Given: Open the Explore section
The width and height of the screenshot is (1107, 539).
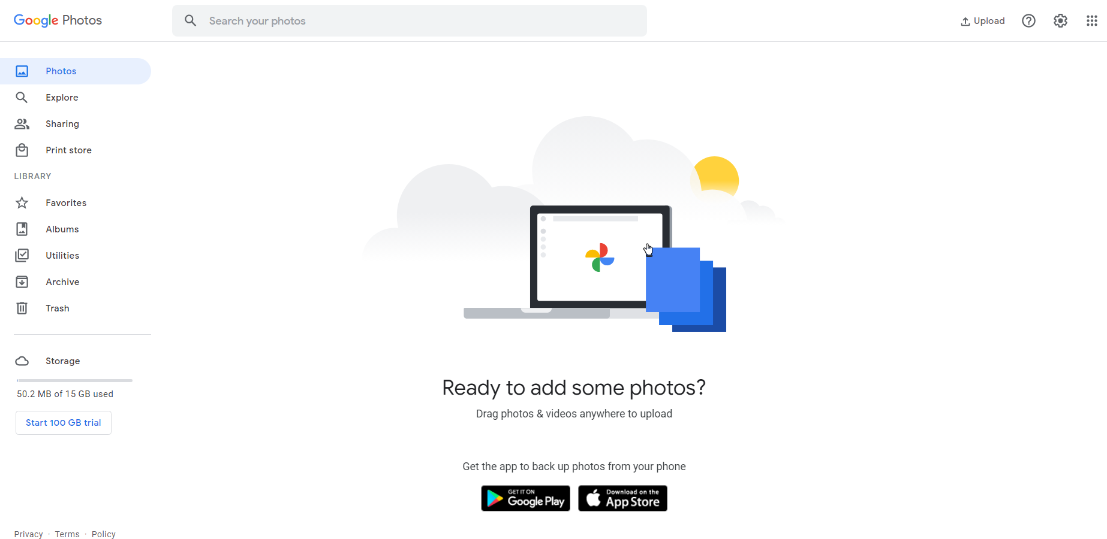Looking at the screenshot, I should 76,98.
